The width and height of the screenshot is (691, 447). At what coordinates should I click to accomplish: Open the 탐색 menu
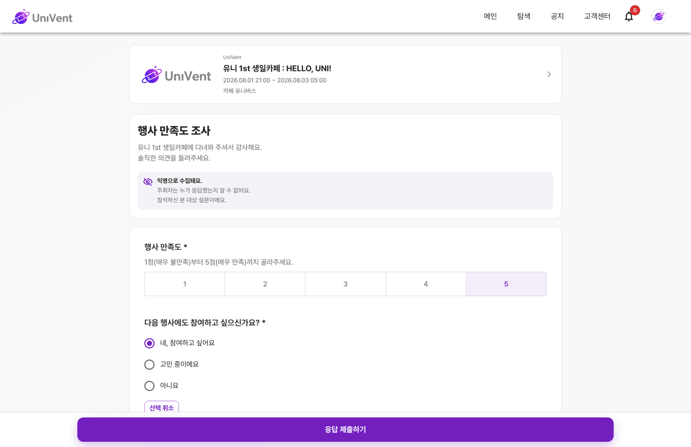tap(524, 16)
